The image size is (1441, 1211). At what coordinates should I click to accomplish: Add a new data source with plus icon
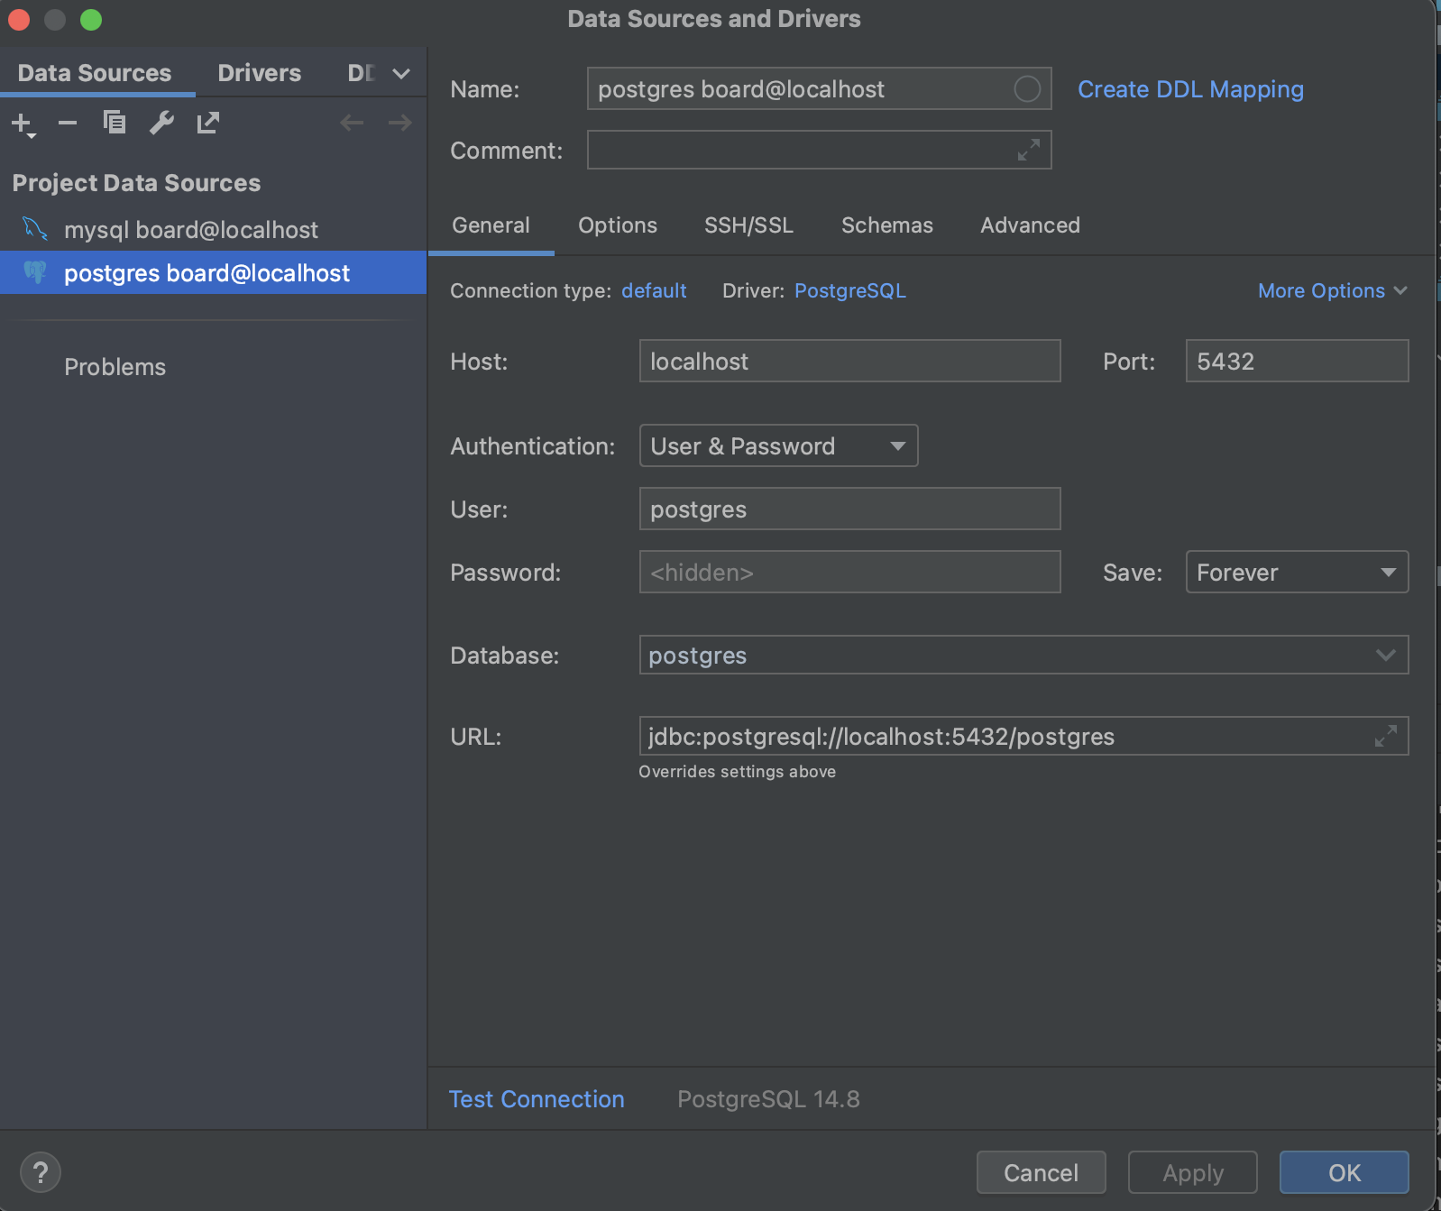click(23, 124)
